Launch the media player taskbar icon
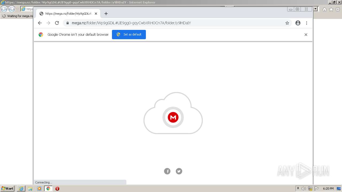The width and height of the screenshot is (342, 192). (39, 189)
